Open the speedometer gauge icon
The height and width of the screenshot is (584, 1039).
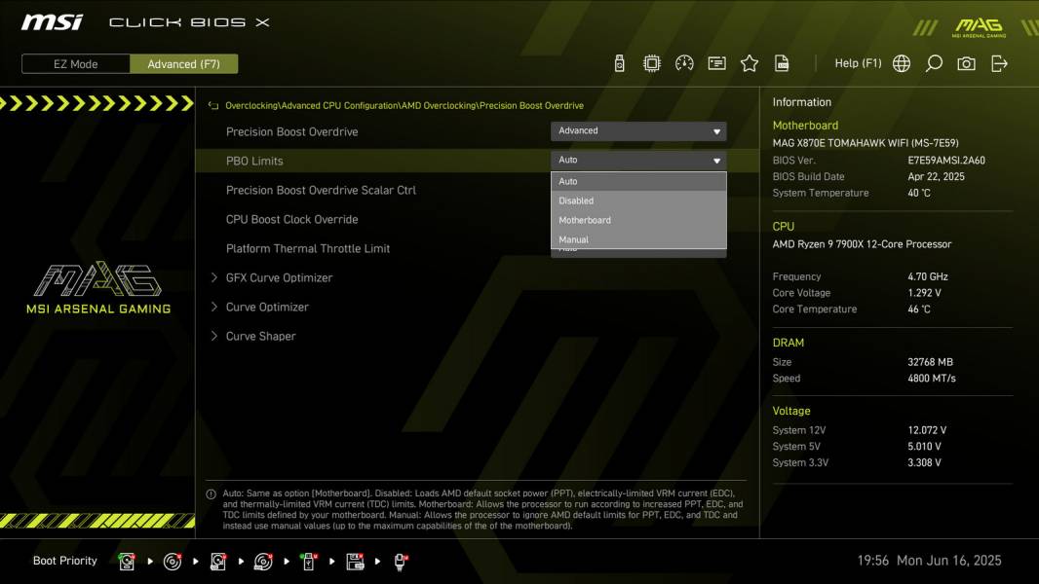point(684,63)
